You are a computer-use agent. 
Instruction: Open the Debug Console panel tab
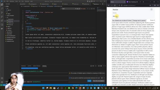(37, 66)
